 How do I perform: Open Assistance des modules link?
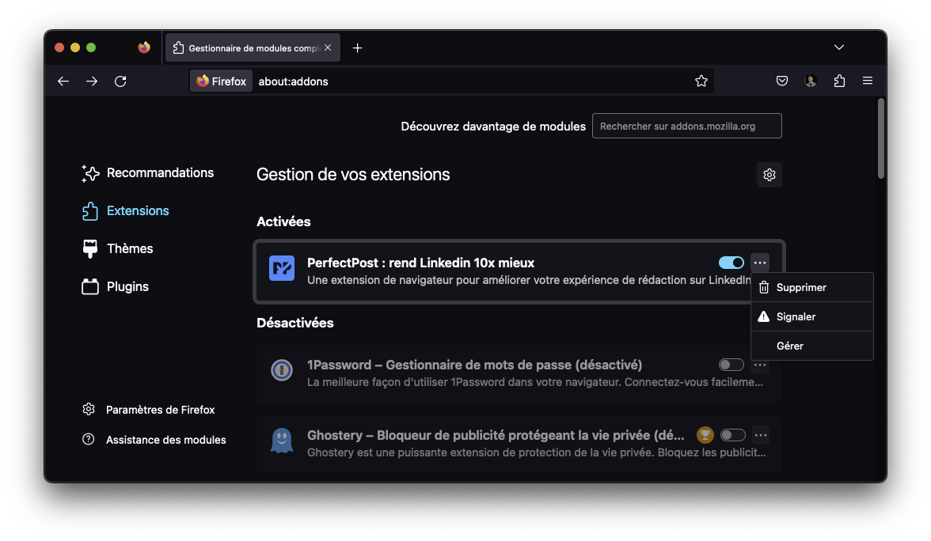tap(154, 440)
